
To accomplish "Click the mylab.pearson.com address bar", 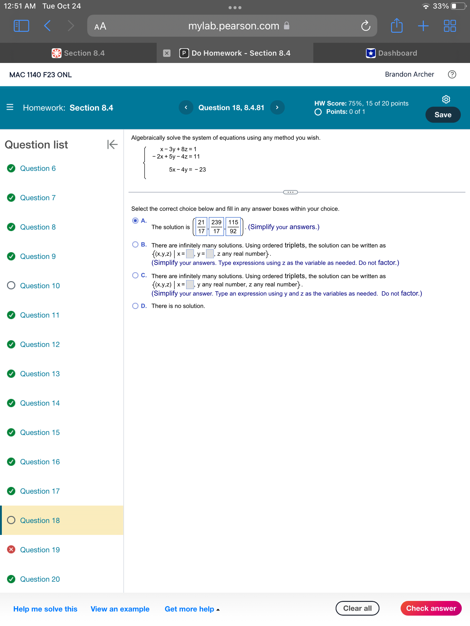I will (232, 26).
